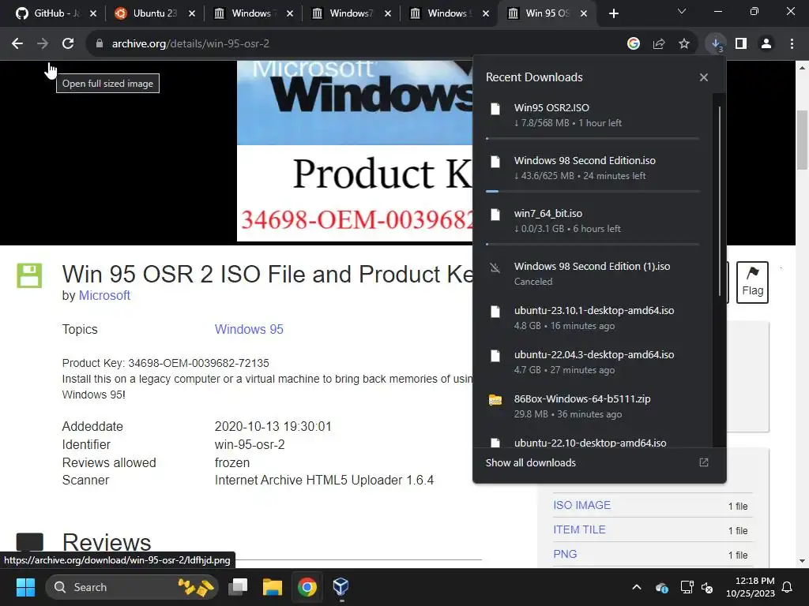Click the canceled download icon
The height and width of the screenshot is (606, 809).
[x=495, y=267]
